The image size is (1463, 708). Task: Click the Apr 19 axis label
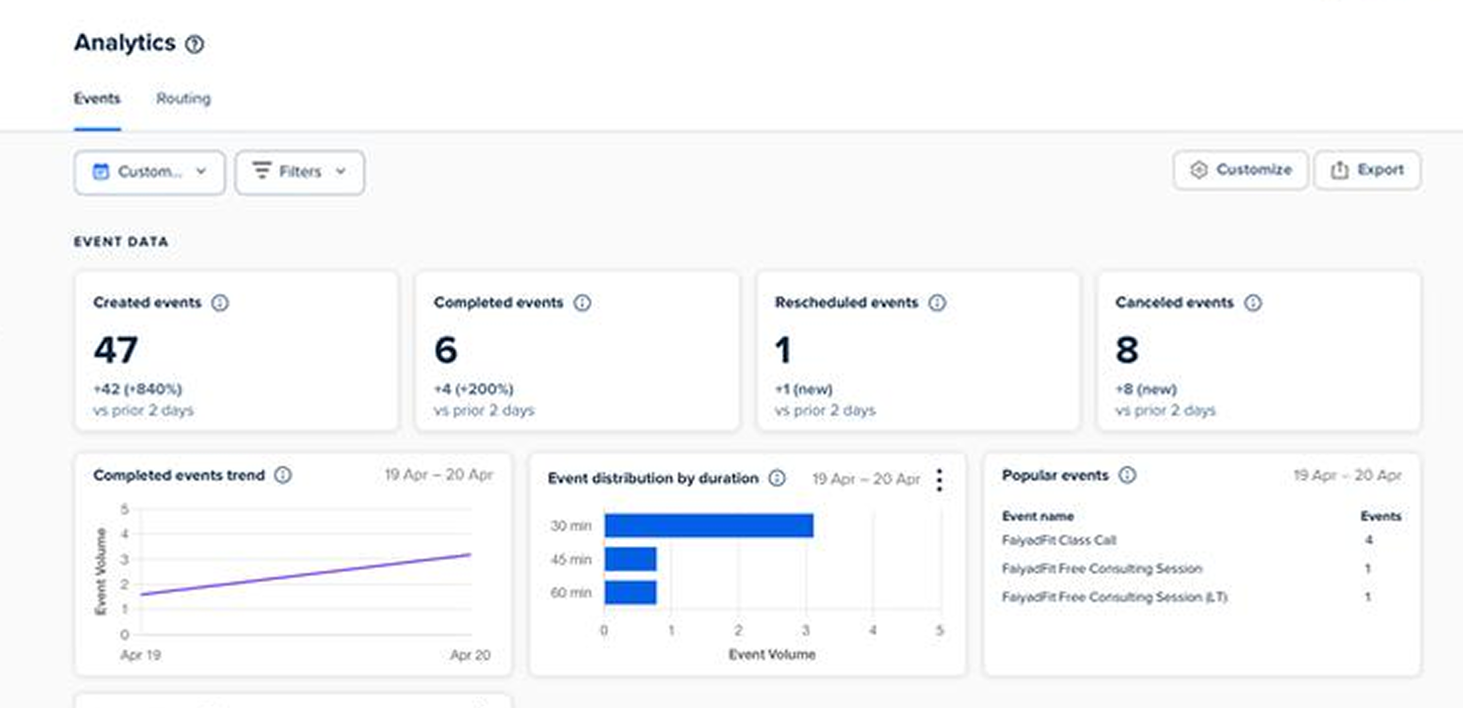pyautogui.click(x=140, y=655)
